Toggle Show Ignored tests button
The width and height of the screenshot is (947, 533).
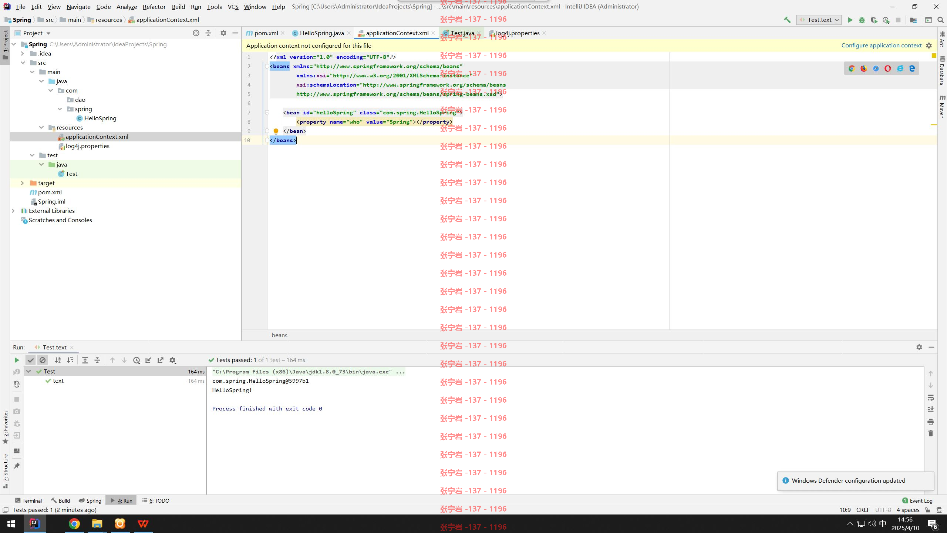(43, 360)
